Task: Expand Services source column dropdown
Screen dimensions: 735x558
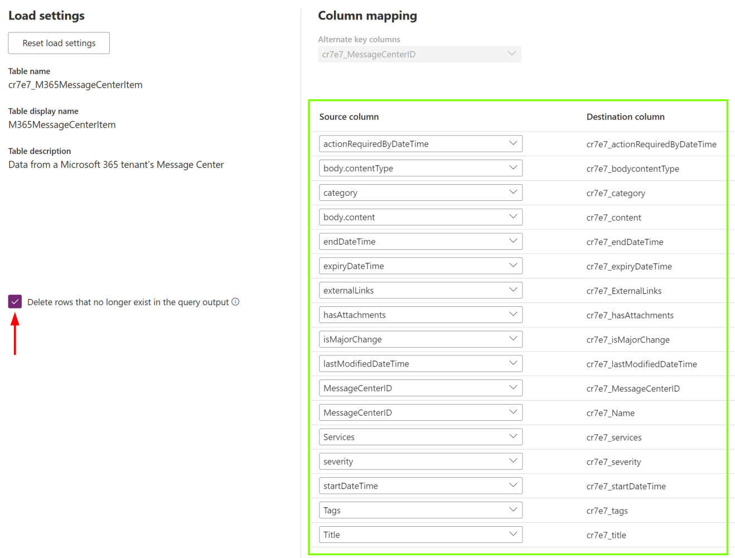Action: (420, 437)
